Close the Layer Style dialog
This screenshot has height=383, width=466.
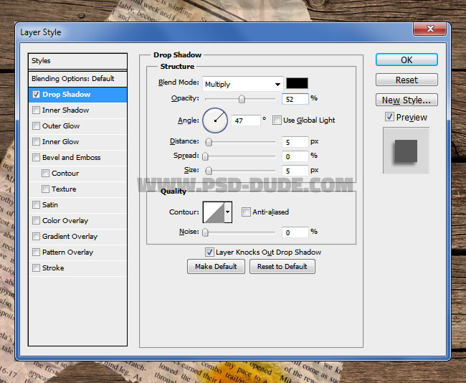(432, 29)
